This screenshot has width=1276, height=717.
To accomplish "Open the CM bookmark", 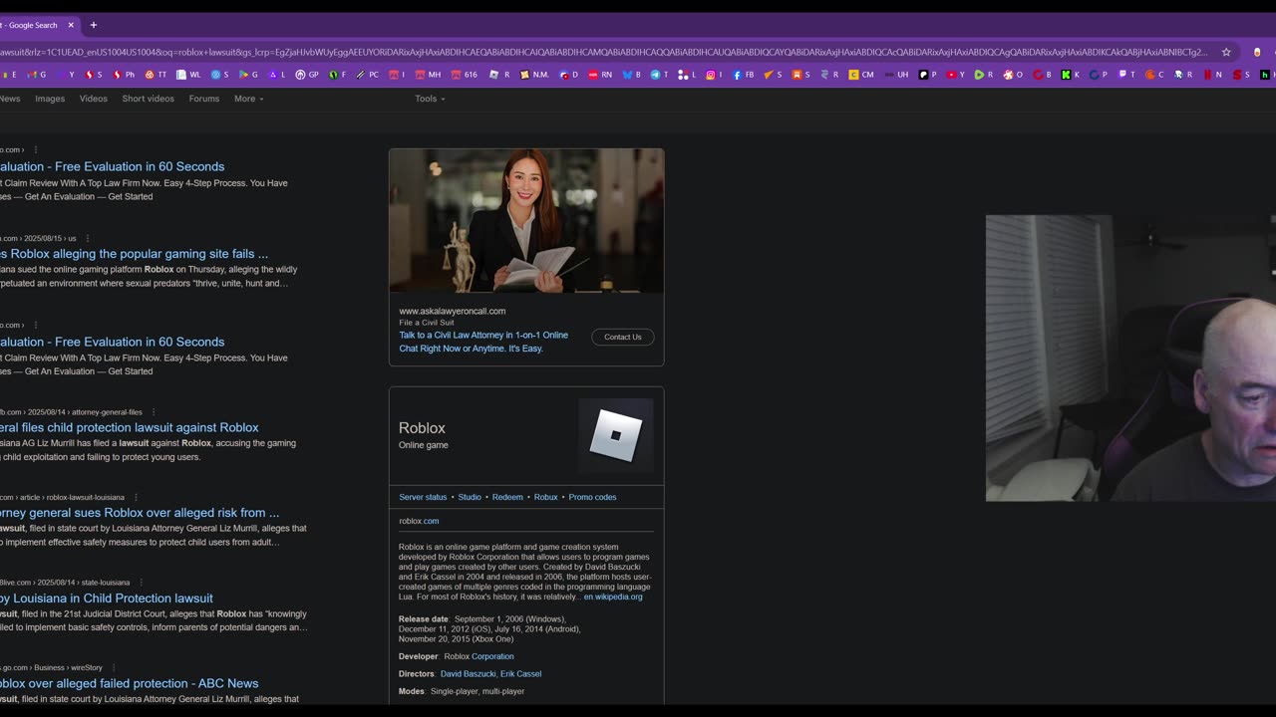I will click(861, 75).
